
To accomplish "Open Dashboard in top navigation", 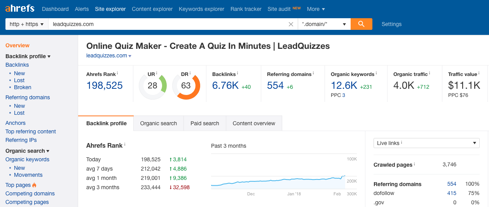I will tap(55, 9).
